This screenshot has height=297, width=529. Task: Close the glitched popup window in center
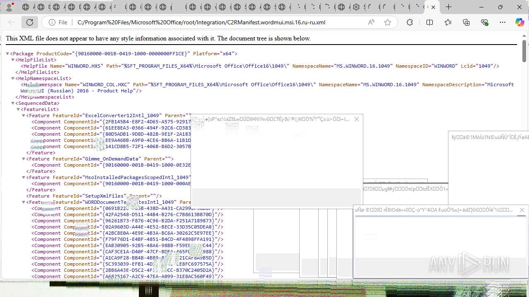[x=357, y=119]
